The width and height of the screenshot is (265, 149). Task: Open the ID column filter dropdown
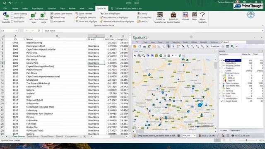point(24,39)
